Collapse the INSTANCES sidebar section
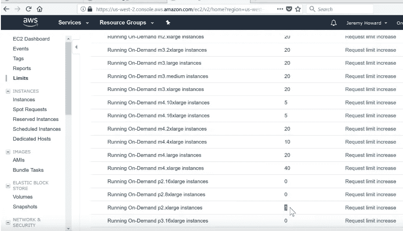This screenshot has height=231, width=403. pos(8,91)
